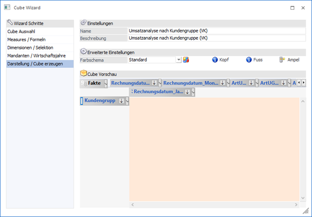Screen dimensions: 312x217
Task: Toggle sort arrow on Rechnungsdatum_Mon field
Action: (x=222, y=83)
